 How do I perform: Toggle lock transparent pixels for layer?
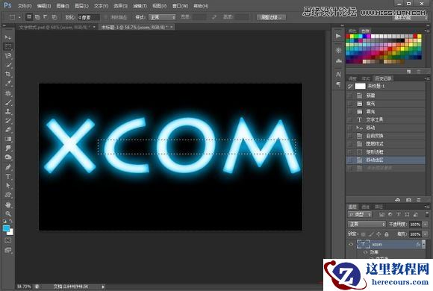(363, 234)
